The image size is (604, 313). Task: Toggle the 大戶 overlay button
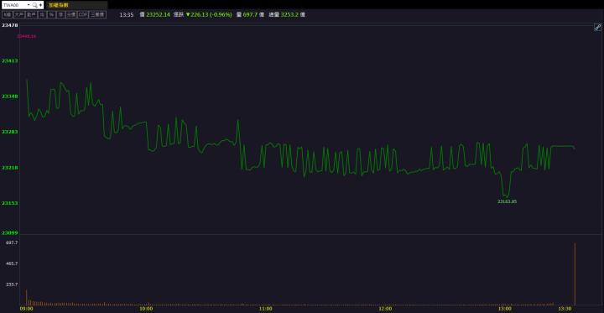pyautogui.click(x=18, y=14)
